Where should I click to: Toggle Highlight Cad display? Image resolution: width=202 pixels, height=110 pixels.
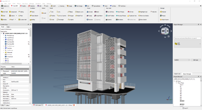coord(143,12)
